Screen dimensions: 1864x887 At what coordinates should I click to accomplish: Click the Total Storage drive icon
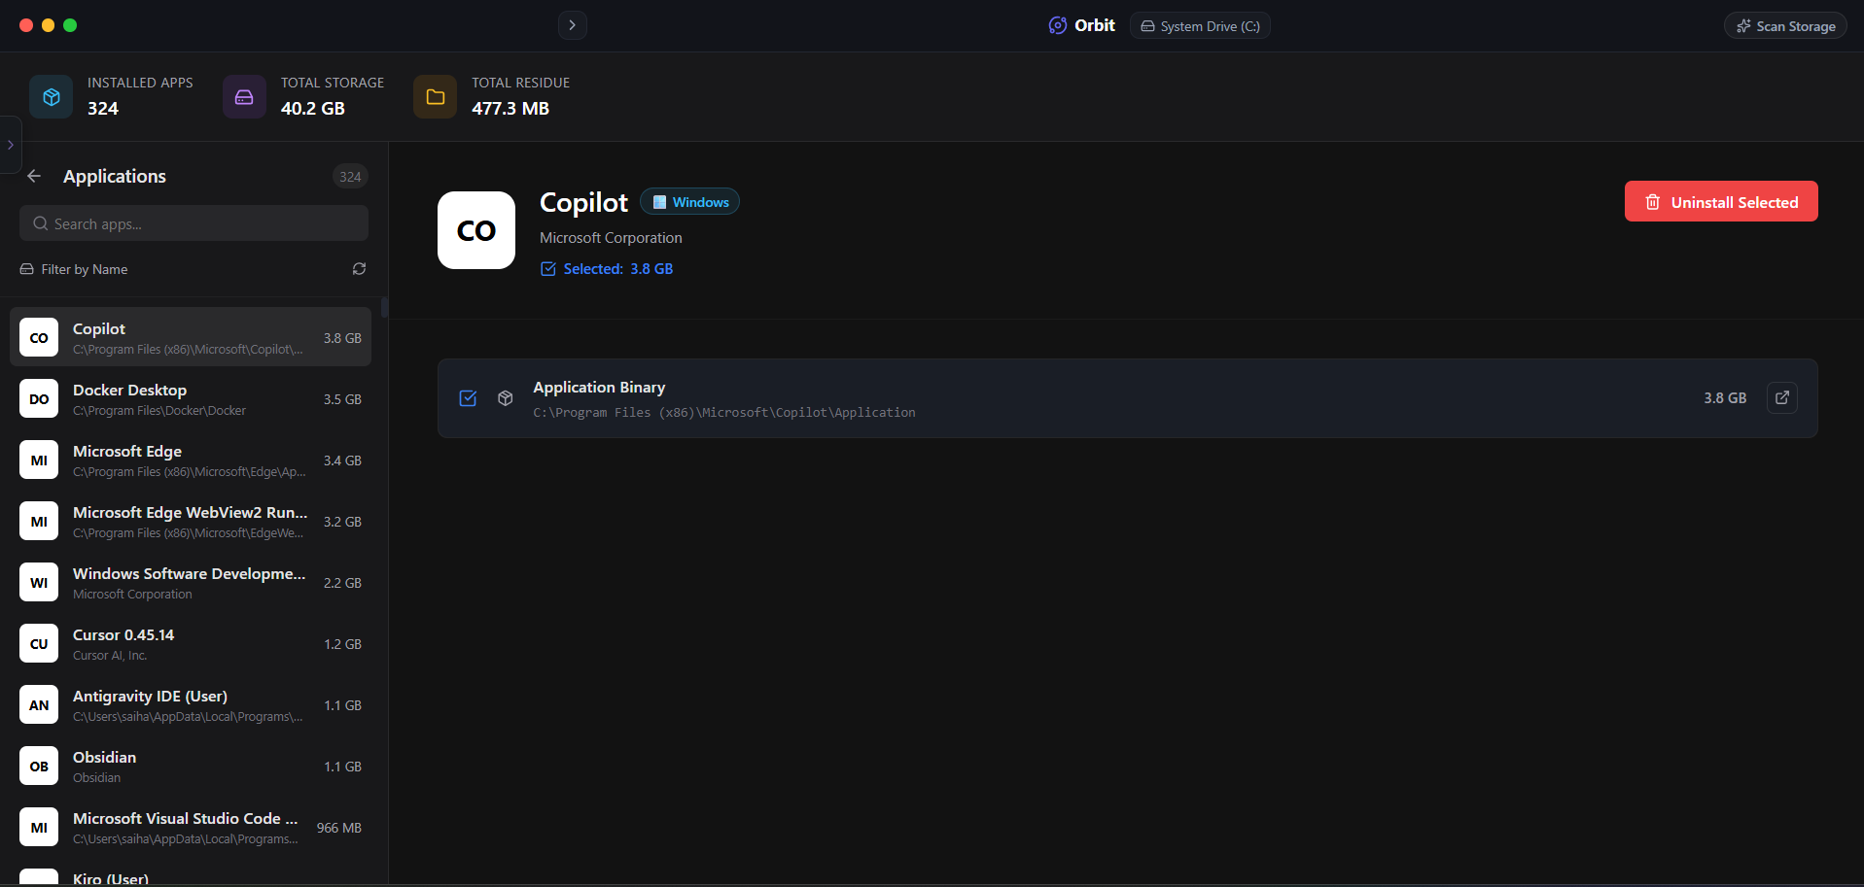[x=244, y=97]
